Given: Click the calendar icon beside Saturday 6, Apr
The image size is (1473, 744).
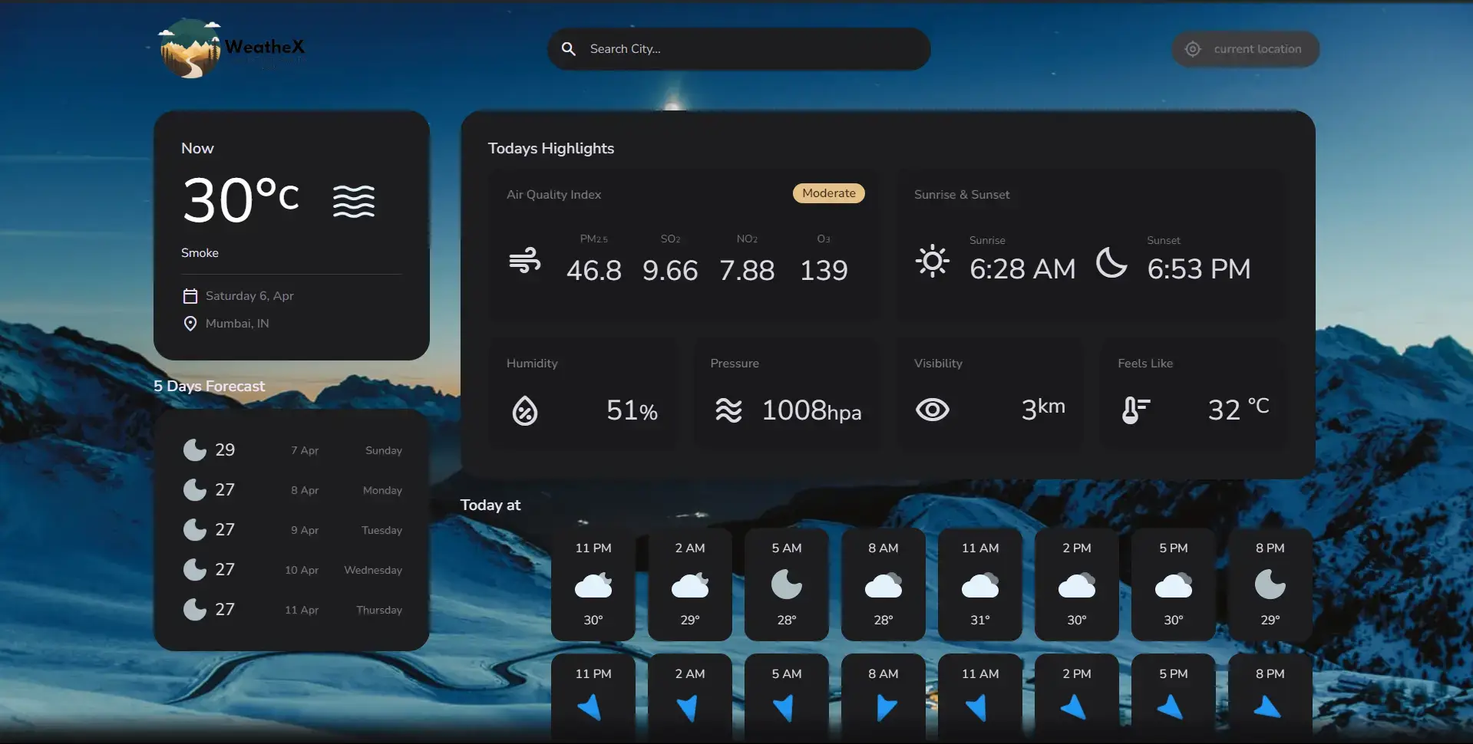Looking at the screenshot, I should click(190, 295).
